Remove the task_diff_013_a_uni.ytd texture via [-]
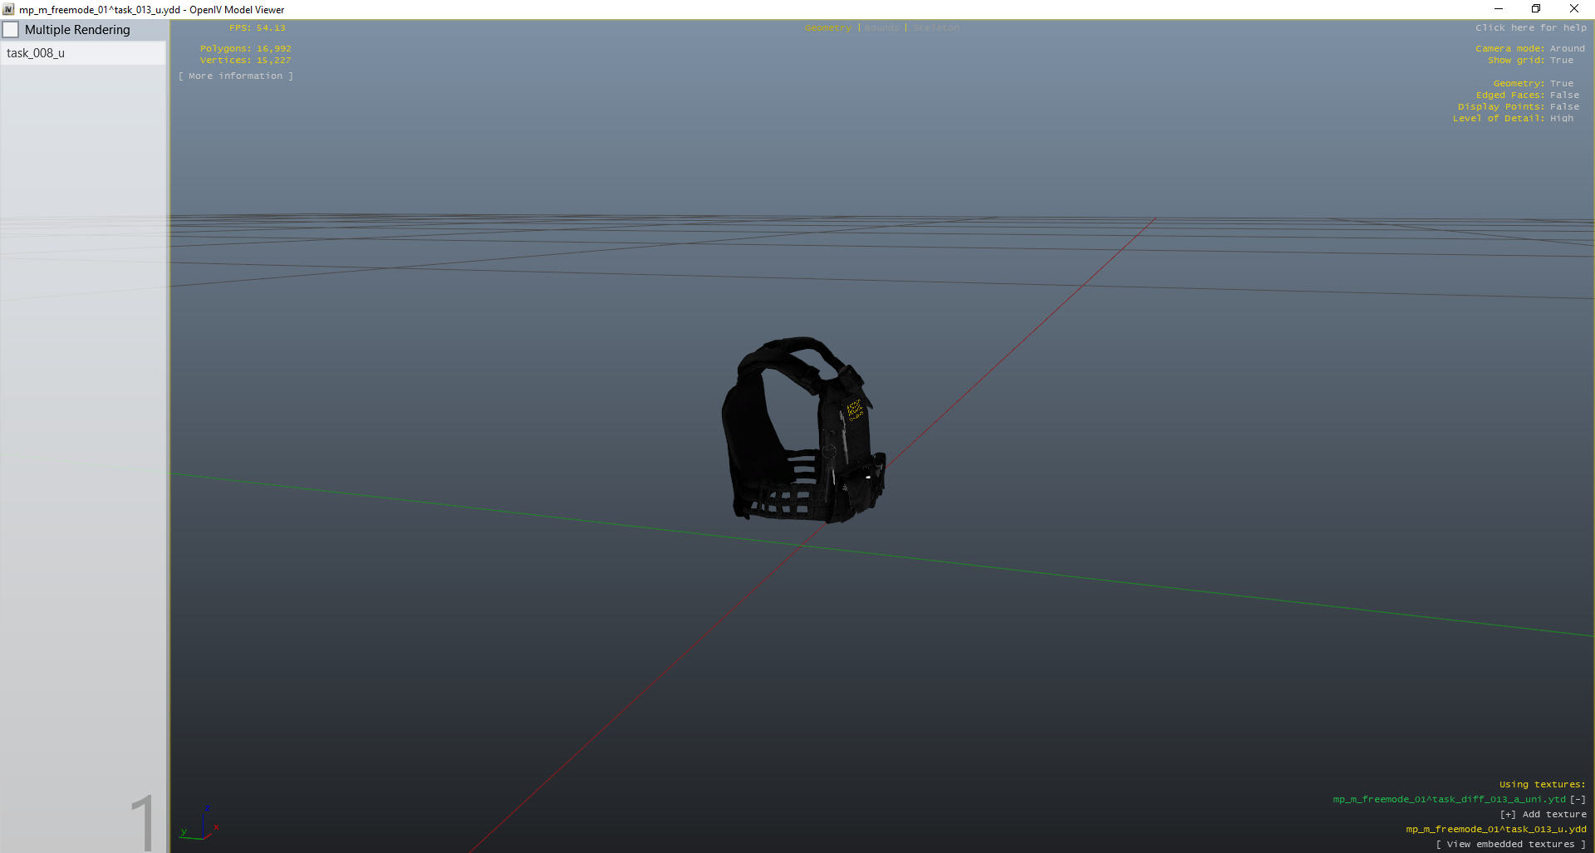This screenshot has height=853, width=1595. pyautogui.click(x=1578, y=800)
